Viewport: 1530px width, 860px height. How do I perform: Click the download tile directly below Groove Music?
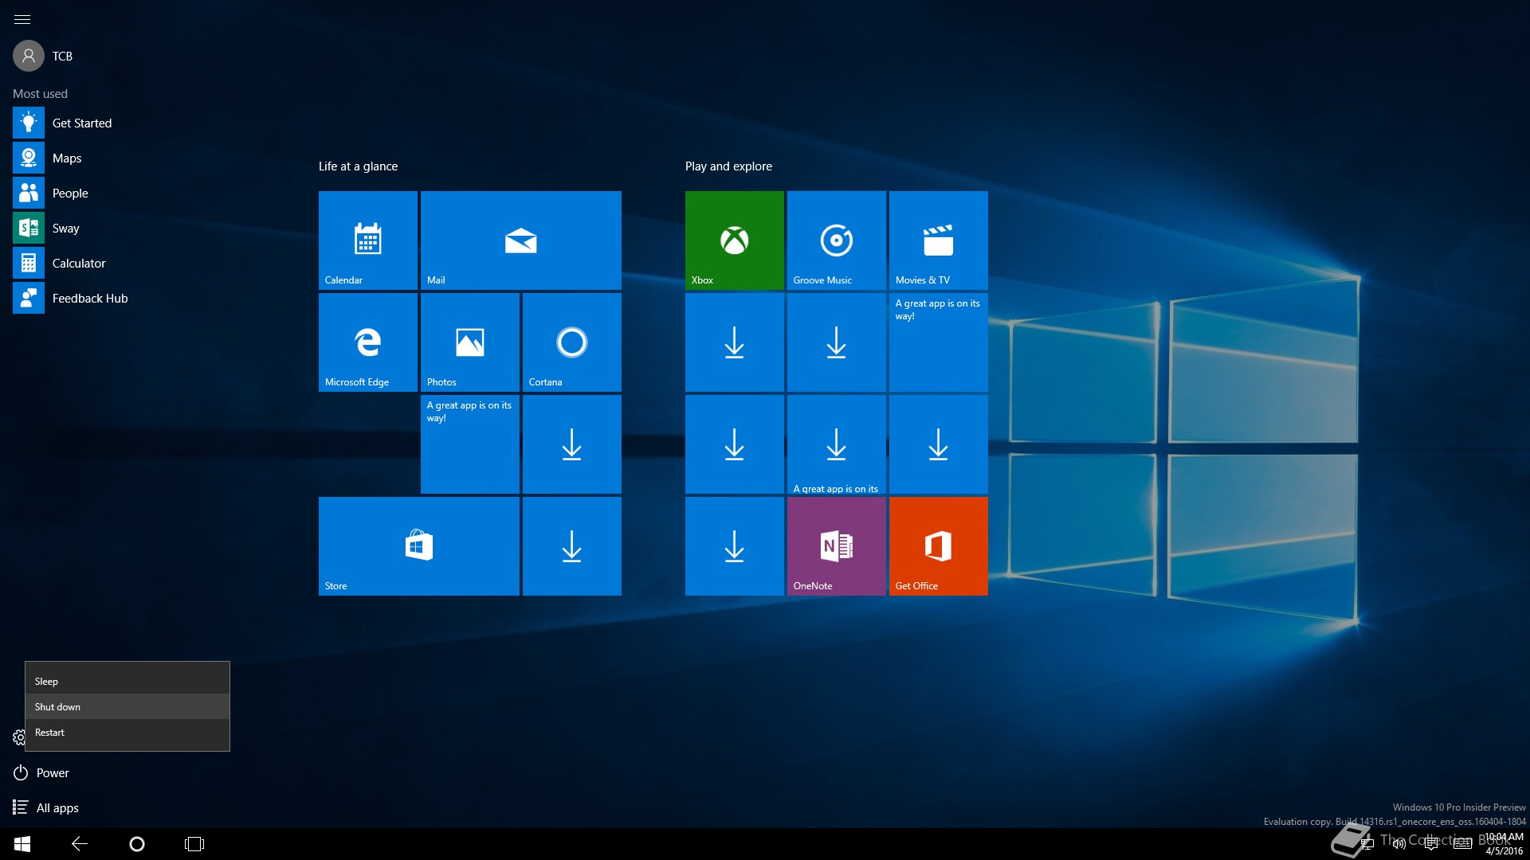837,342
